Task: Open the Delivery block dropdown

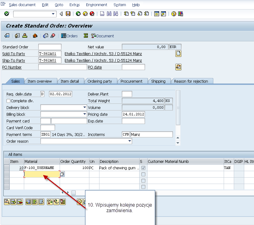Action: [84, 107]
